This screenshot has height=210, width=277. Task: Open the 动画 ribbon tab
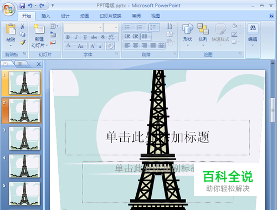[x=84, y=16]
